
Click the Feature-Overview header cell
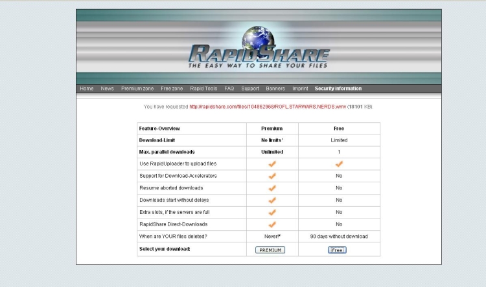click(x=192, y=129)
